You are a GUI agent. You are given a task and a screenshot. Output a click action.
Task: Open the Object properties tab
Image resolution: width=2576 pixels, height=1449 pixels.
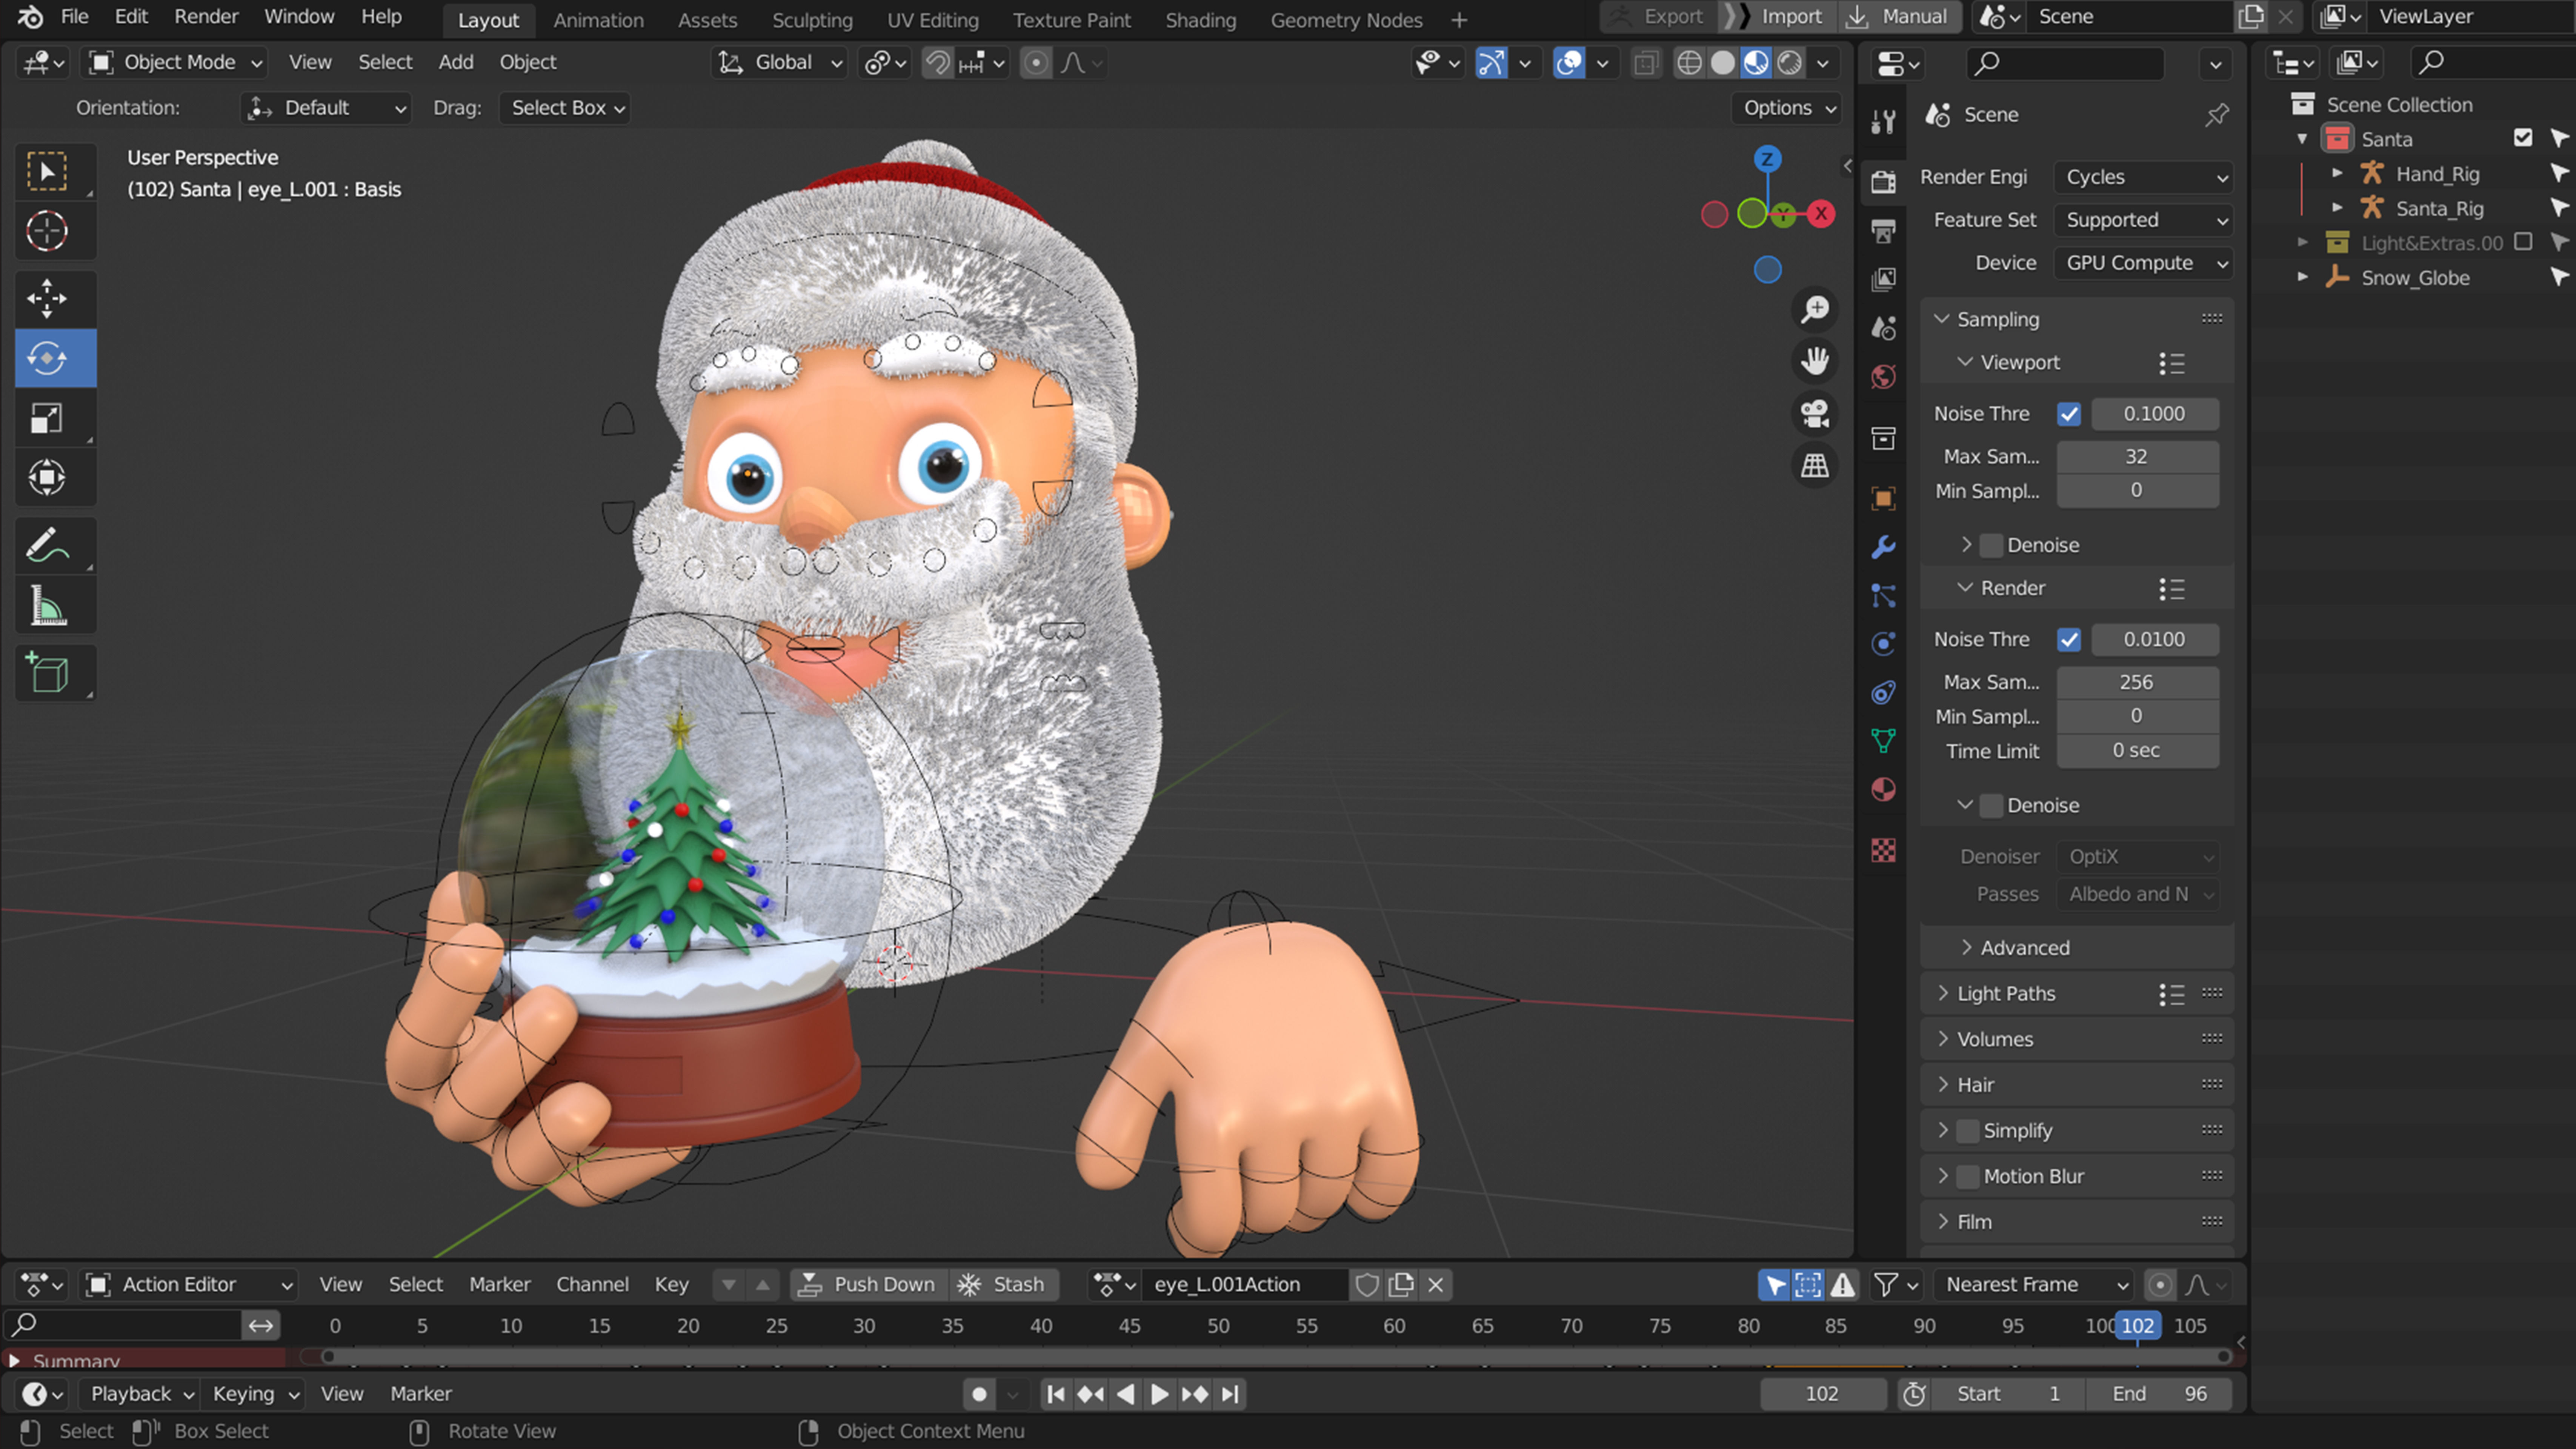pyautogui.click(x=1883, y=498)
